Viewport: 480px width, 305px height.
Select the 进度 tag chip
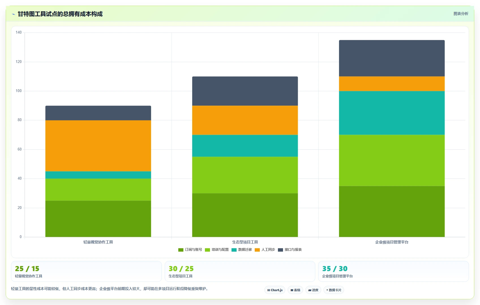313,290
